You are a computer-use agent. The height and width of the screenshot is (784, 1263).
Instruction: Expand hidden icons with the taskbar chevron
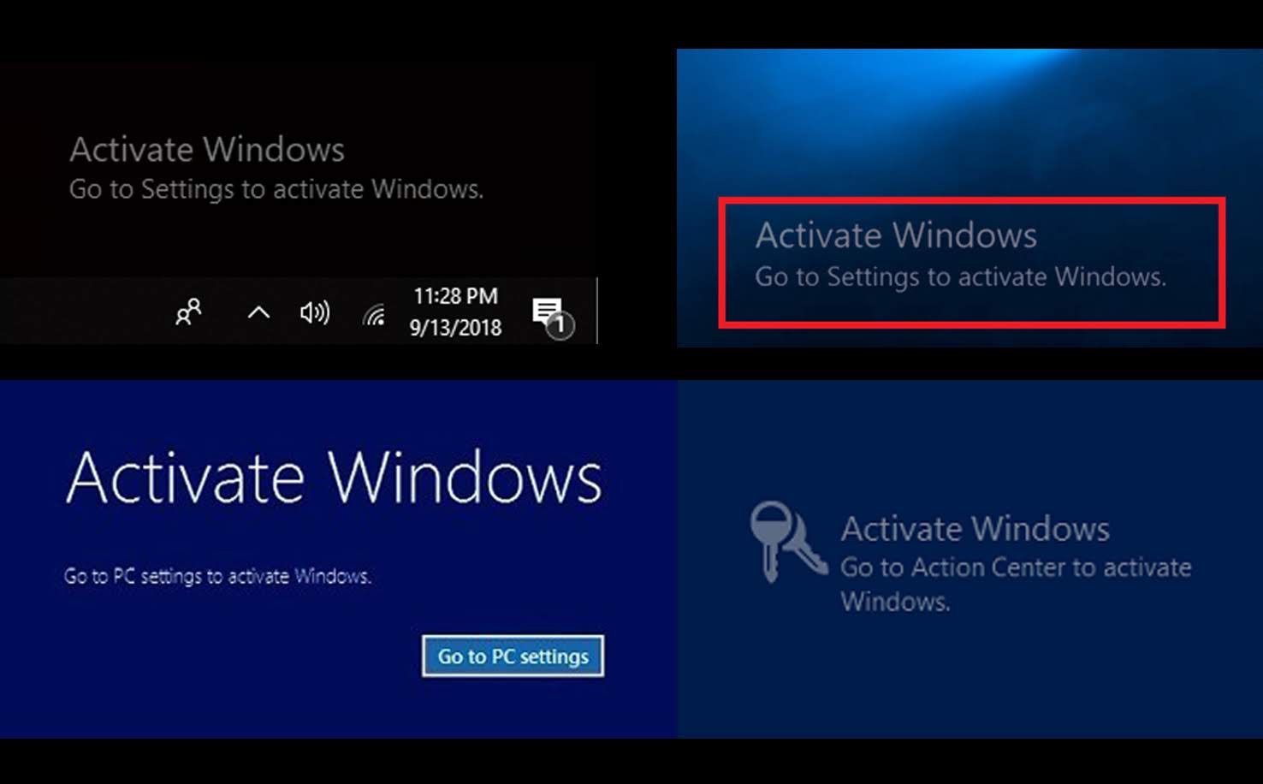click(x=257, y=313)
